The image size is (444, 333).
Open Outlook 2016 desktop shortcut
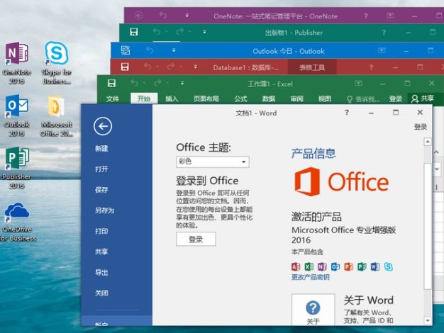(17, 115)
